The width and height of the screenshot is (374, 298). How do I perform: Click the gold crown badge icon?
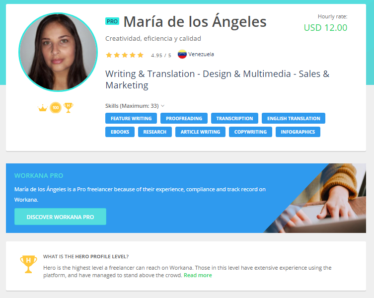tap(43, 108)
